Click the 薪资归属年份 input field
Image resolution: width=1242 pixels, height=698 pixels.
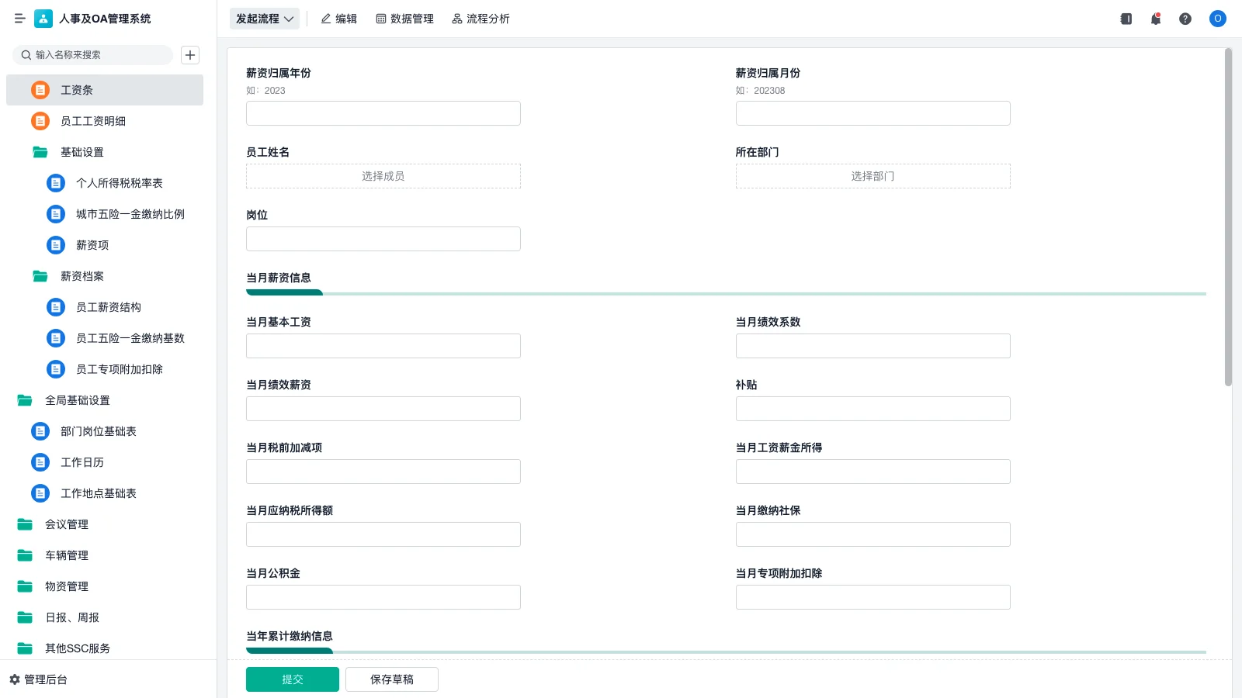click(x=383, y=113)
